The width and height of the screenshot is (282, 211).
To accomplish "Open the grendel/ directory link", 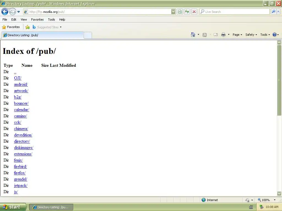I will pos(20,179).
